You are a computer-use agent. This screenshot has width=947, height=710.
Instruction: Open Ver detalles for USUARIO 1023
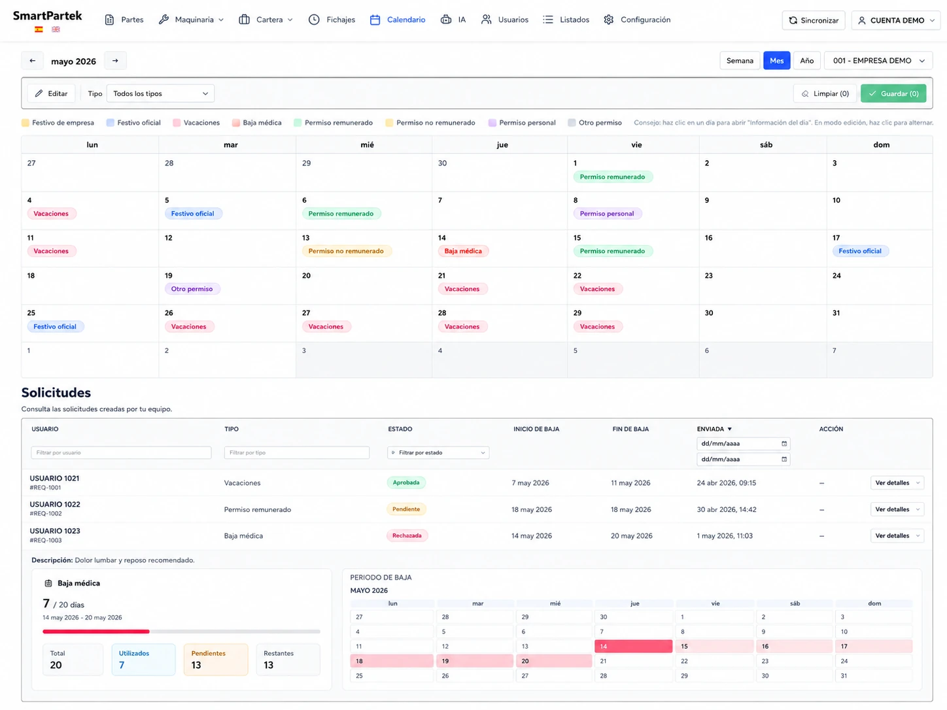click(897, 535)
